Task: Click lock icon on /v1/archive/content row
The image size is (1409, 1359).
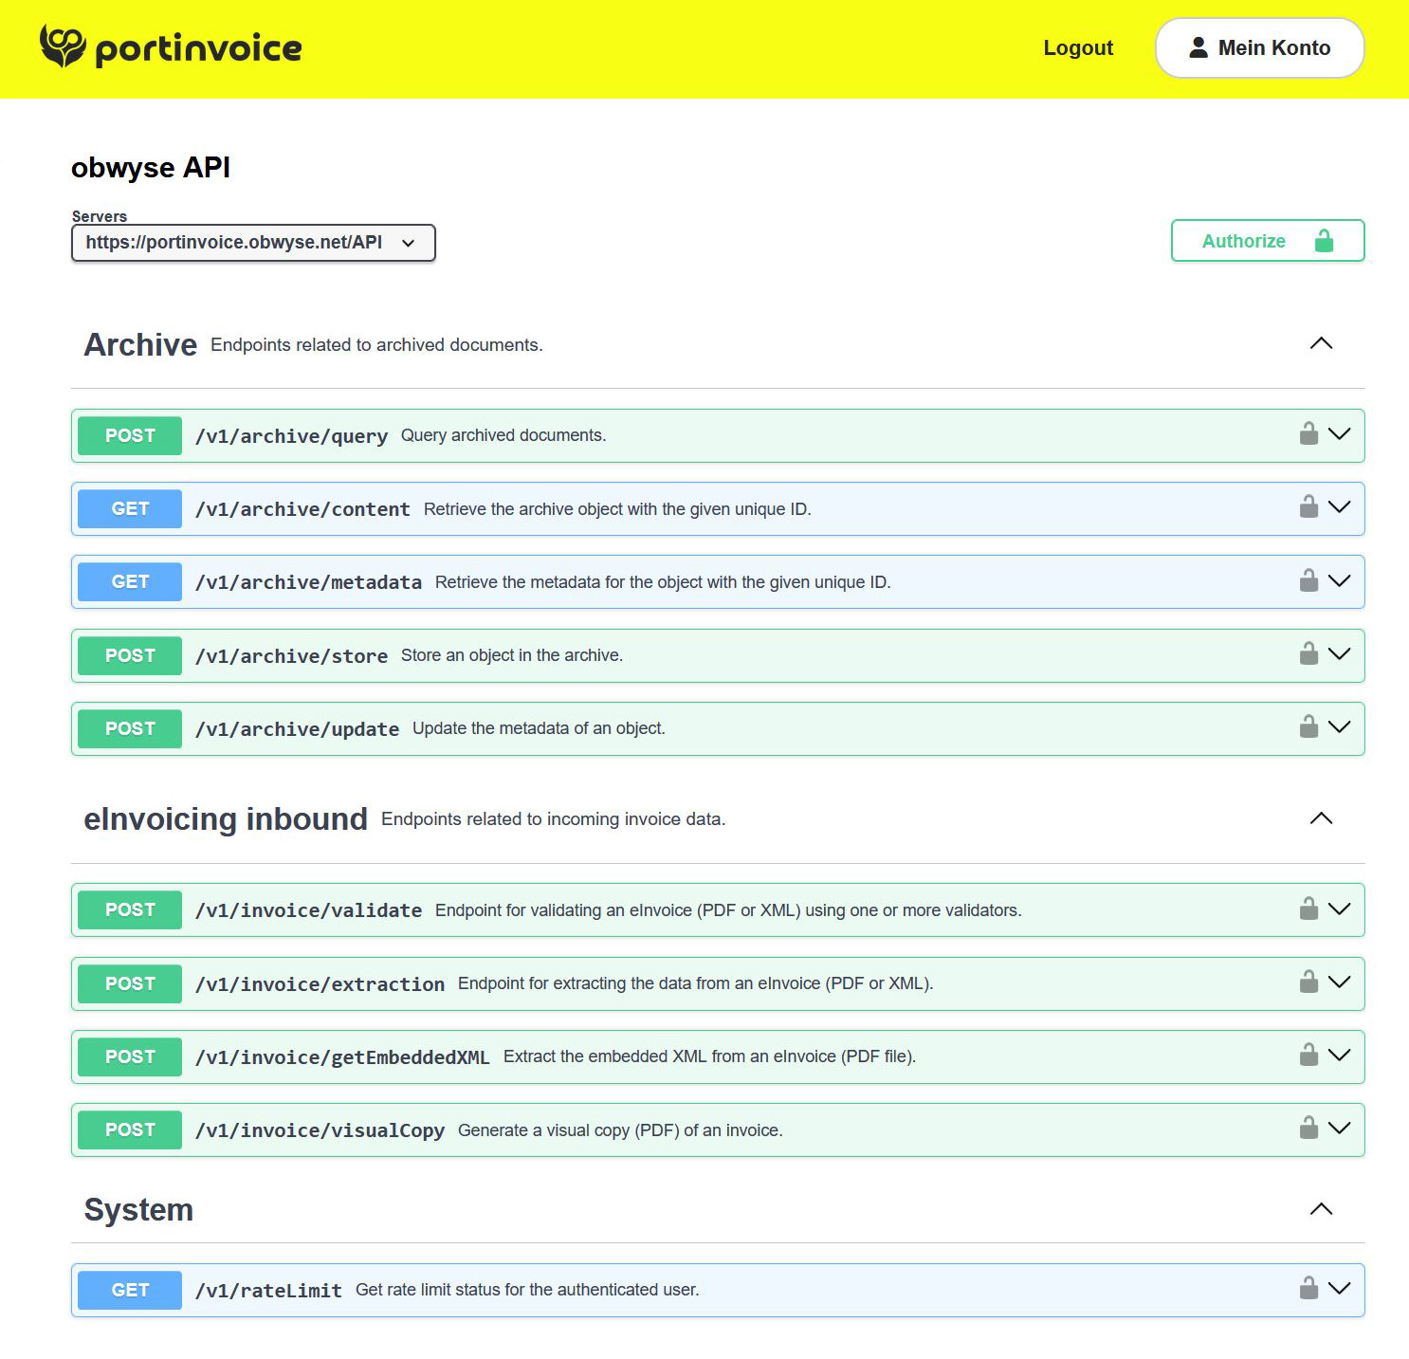Action: pyautogui.click(x=1308, y=506)
